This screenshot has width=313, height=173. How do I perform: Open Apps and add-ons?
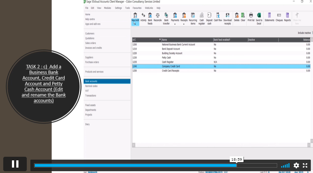[93, 24]
